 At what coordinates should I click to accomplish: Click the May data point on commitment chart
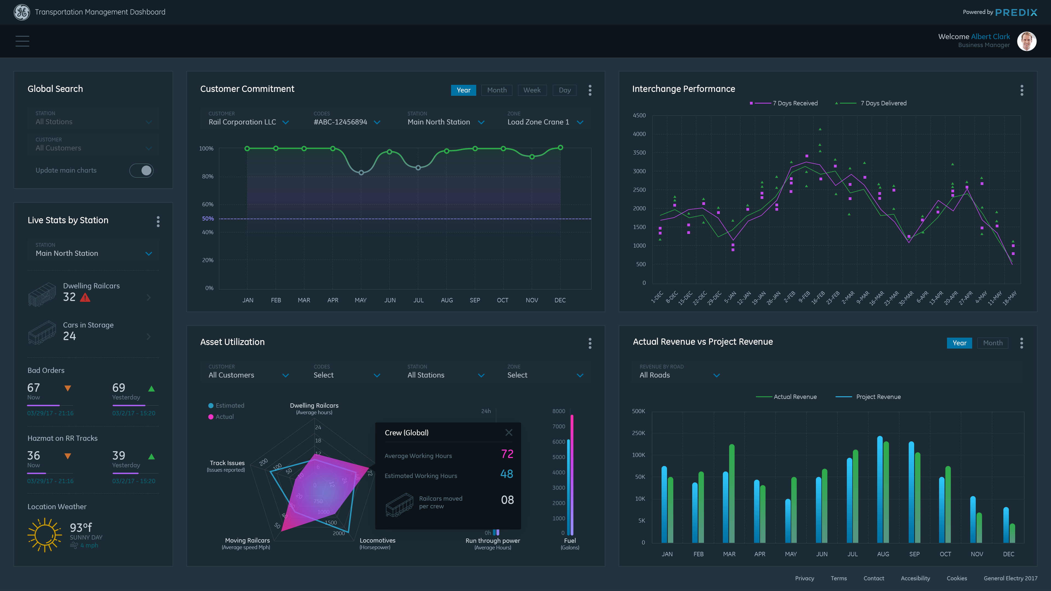[x=361, y=173]
